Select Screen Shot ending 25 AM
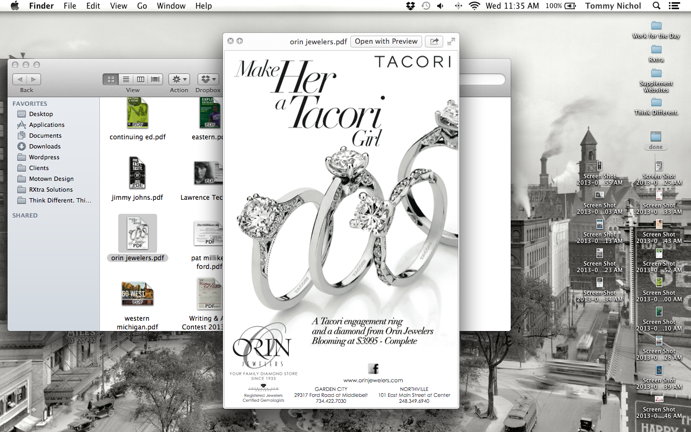Viewport: 691px width, 432px height. [x=659, y=166]
